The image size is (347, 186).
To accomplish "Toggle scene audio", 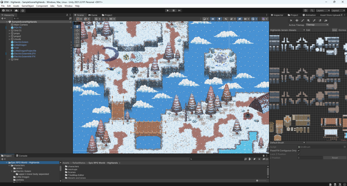I will (x=226, y=19).
